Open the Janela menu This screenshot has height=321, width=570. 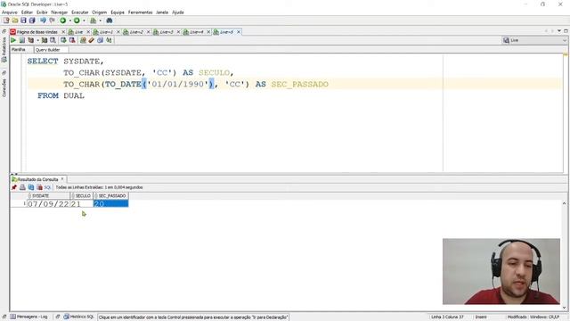(x=162, y=12)
